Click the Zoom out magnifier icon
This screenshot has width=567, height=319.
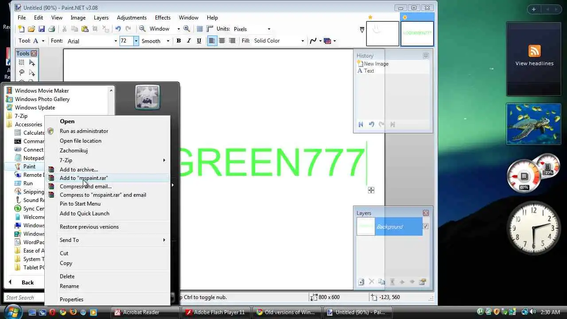142,29
